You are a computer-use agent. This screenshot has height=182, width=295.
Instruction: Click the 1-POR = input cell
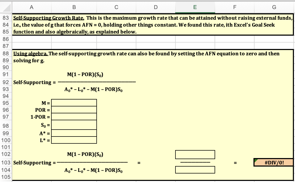(74, 117)
